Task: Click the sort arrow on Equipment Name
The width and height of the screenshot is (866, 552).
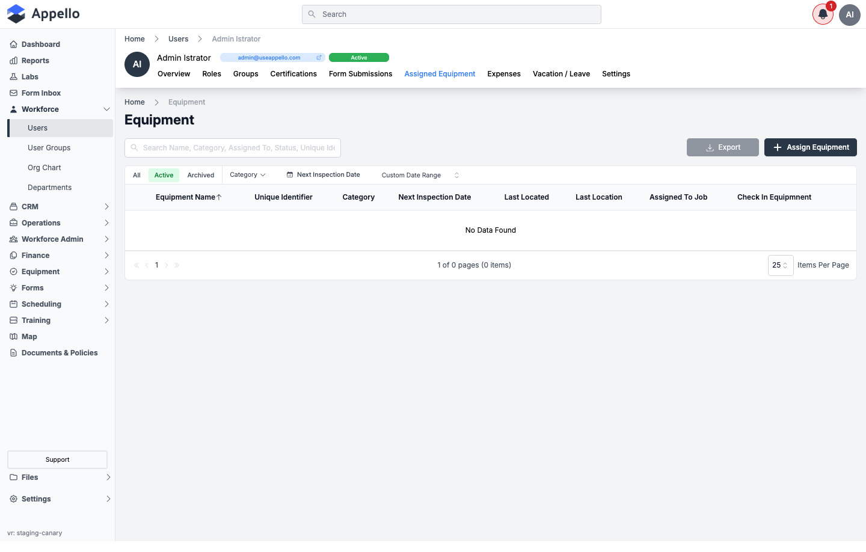Action: (x=219, y=197)
